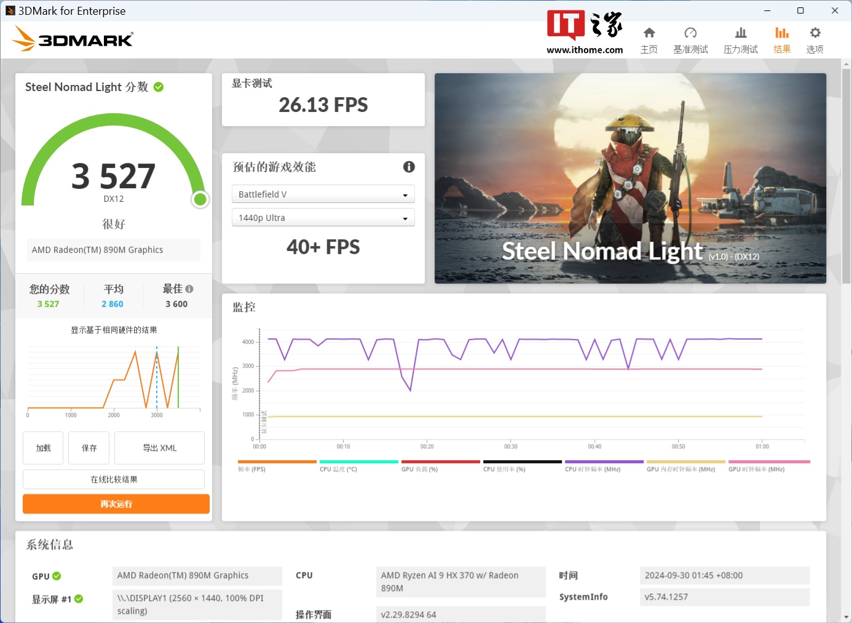Toggle the GPU 时钟频率 (MHz) pink legend

tap(769, 466)
